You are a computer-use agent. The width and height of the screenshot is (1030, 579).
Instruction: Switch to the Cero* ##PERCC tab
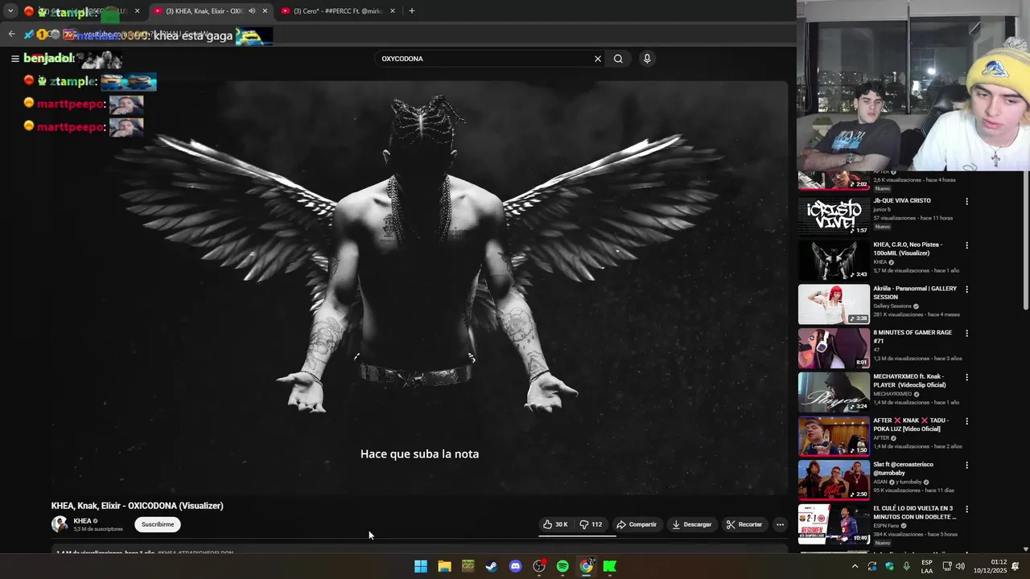(336, 11)
